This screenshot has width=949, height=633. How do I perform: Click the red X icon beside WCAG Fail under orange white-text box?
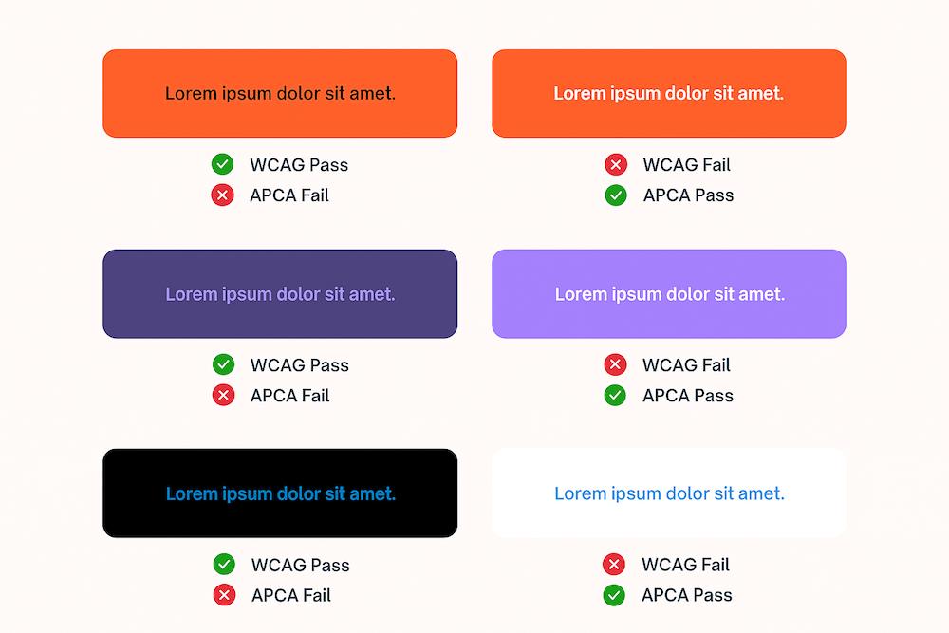[616, 164]
